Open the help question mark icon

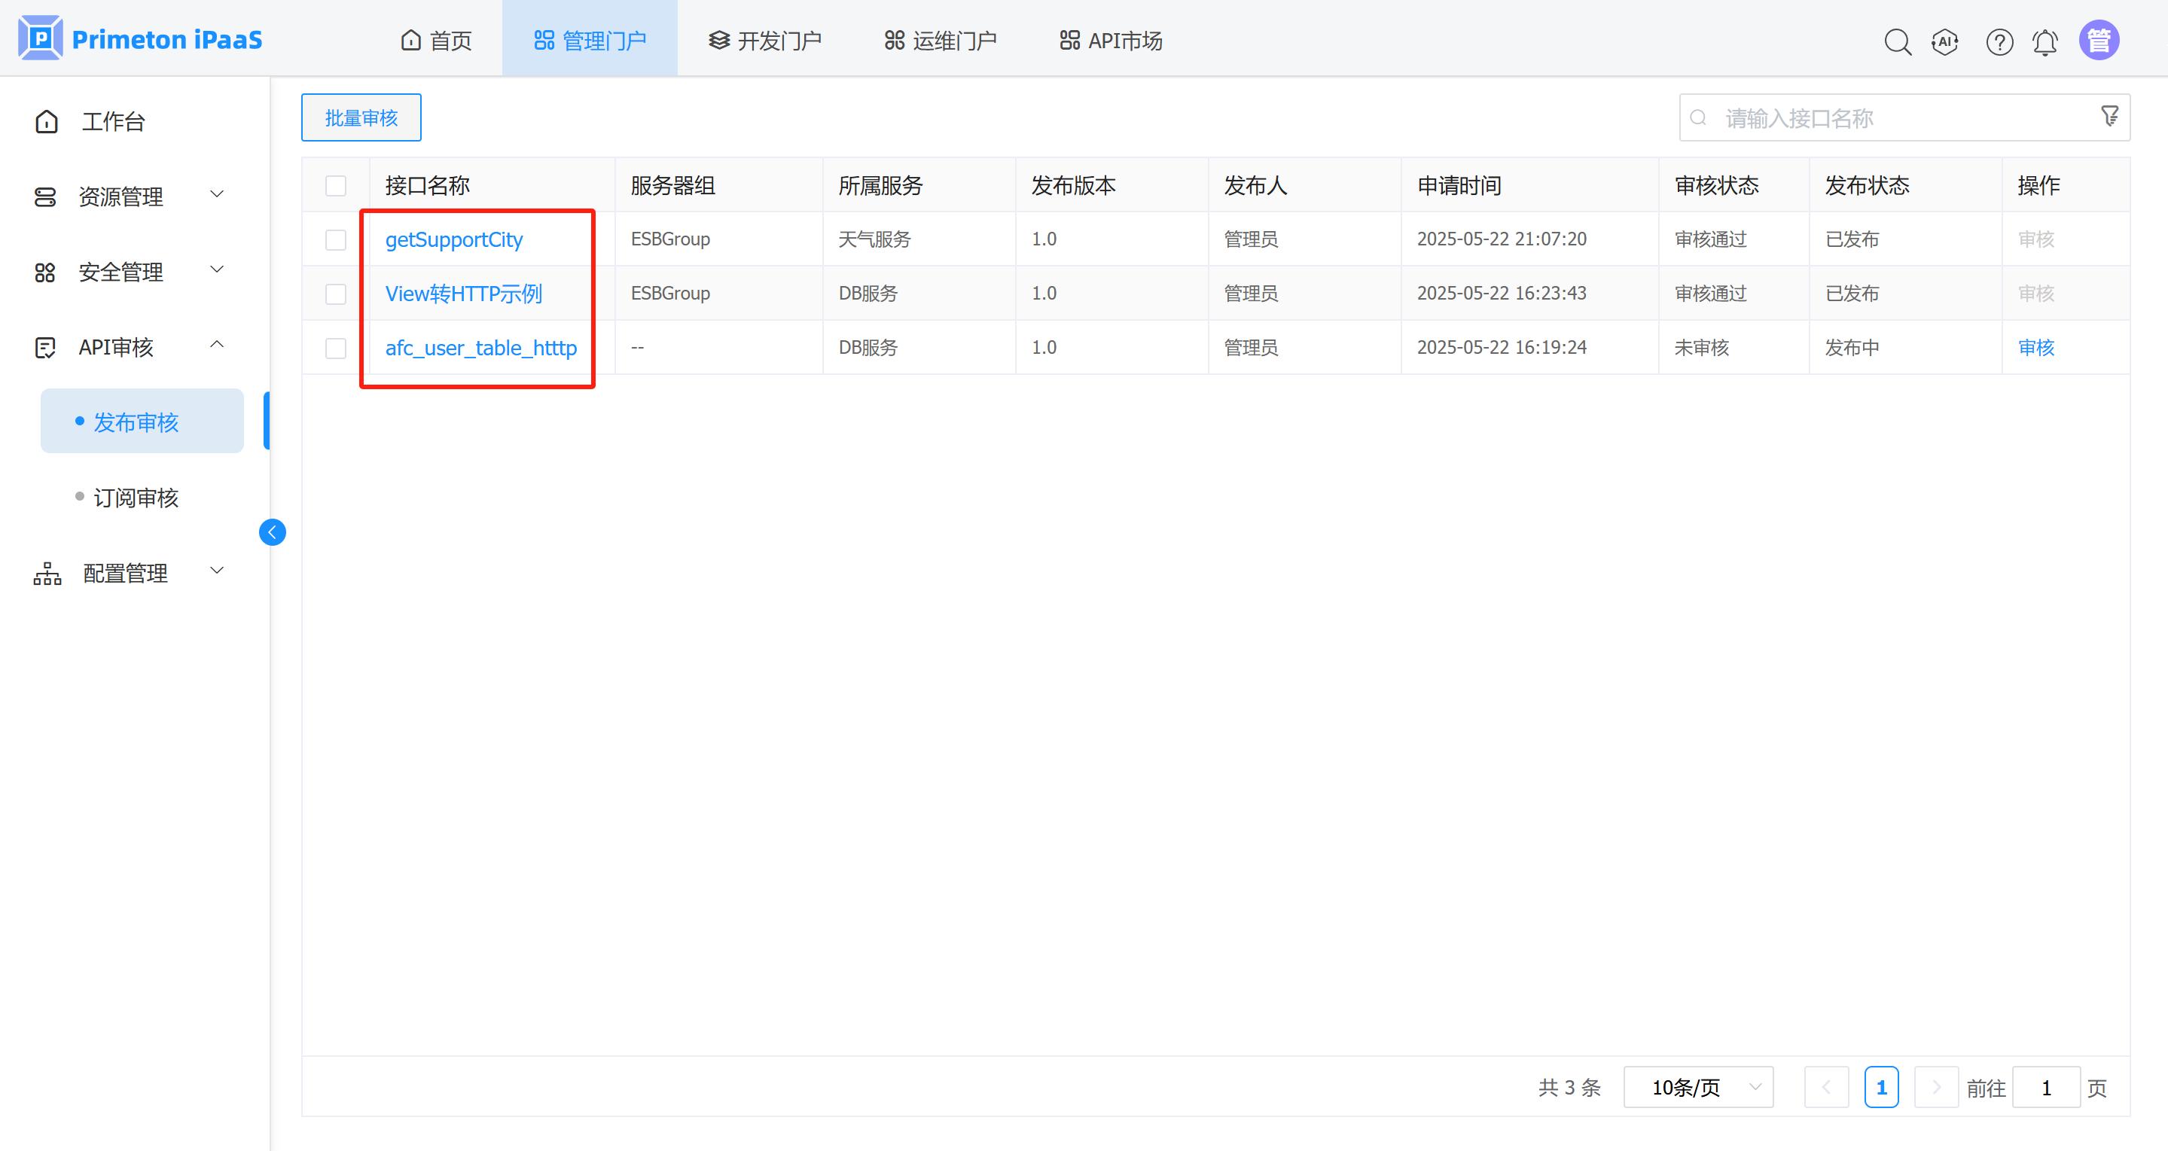coord(1999,41)
